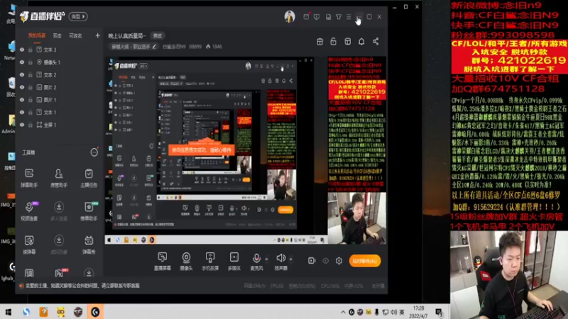
Task: Open the streamer avatar in title bar
Action: 290,16
